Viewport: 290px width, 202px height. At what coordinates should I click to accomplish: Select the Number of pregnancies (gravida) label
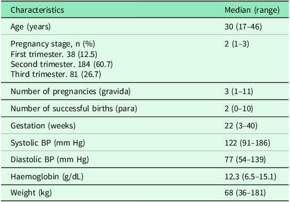(70, 91)
